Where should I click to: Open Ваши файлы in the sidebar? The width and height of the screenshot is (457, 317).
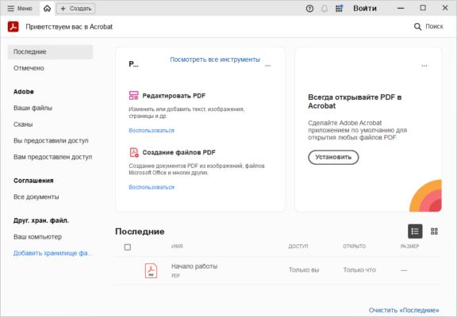(33, 108)
